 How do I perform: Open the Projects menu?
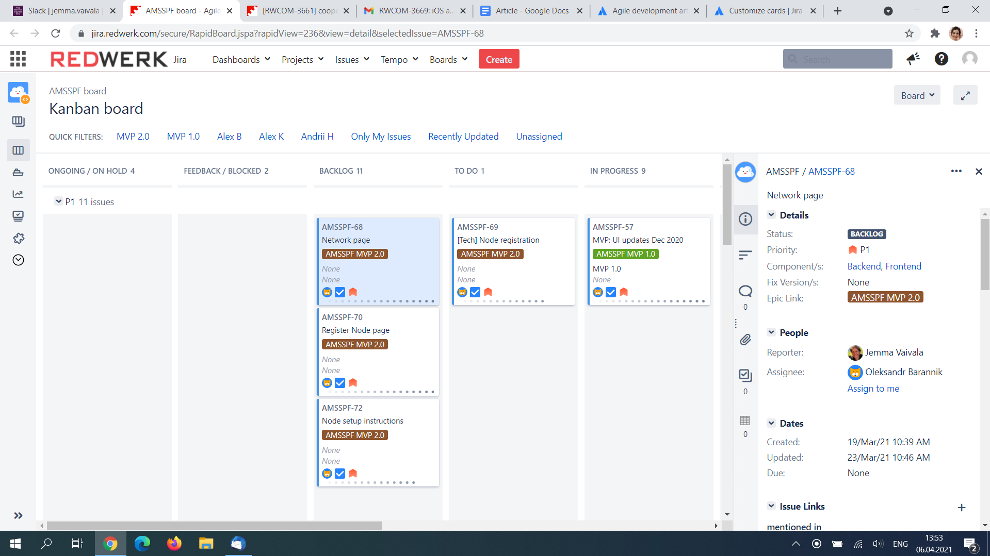(x=302, y=59)
